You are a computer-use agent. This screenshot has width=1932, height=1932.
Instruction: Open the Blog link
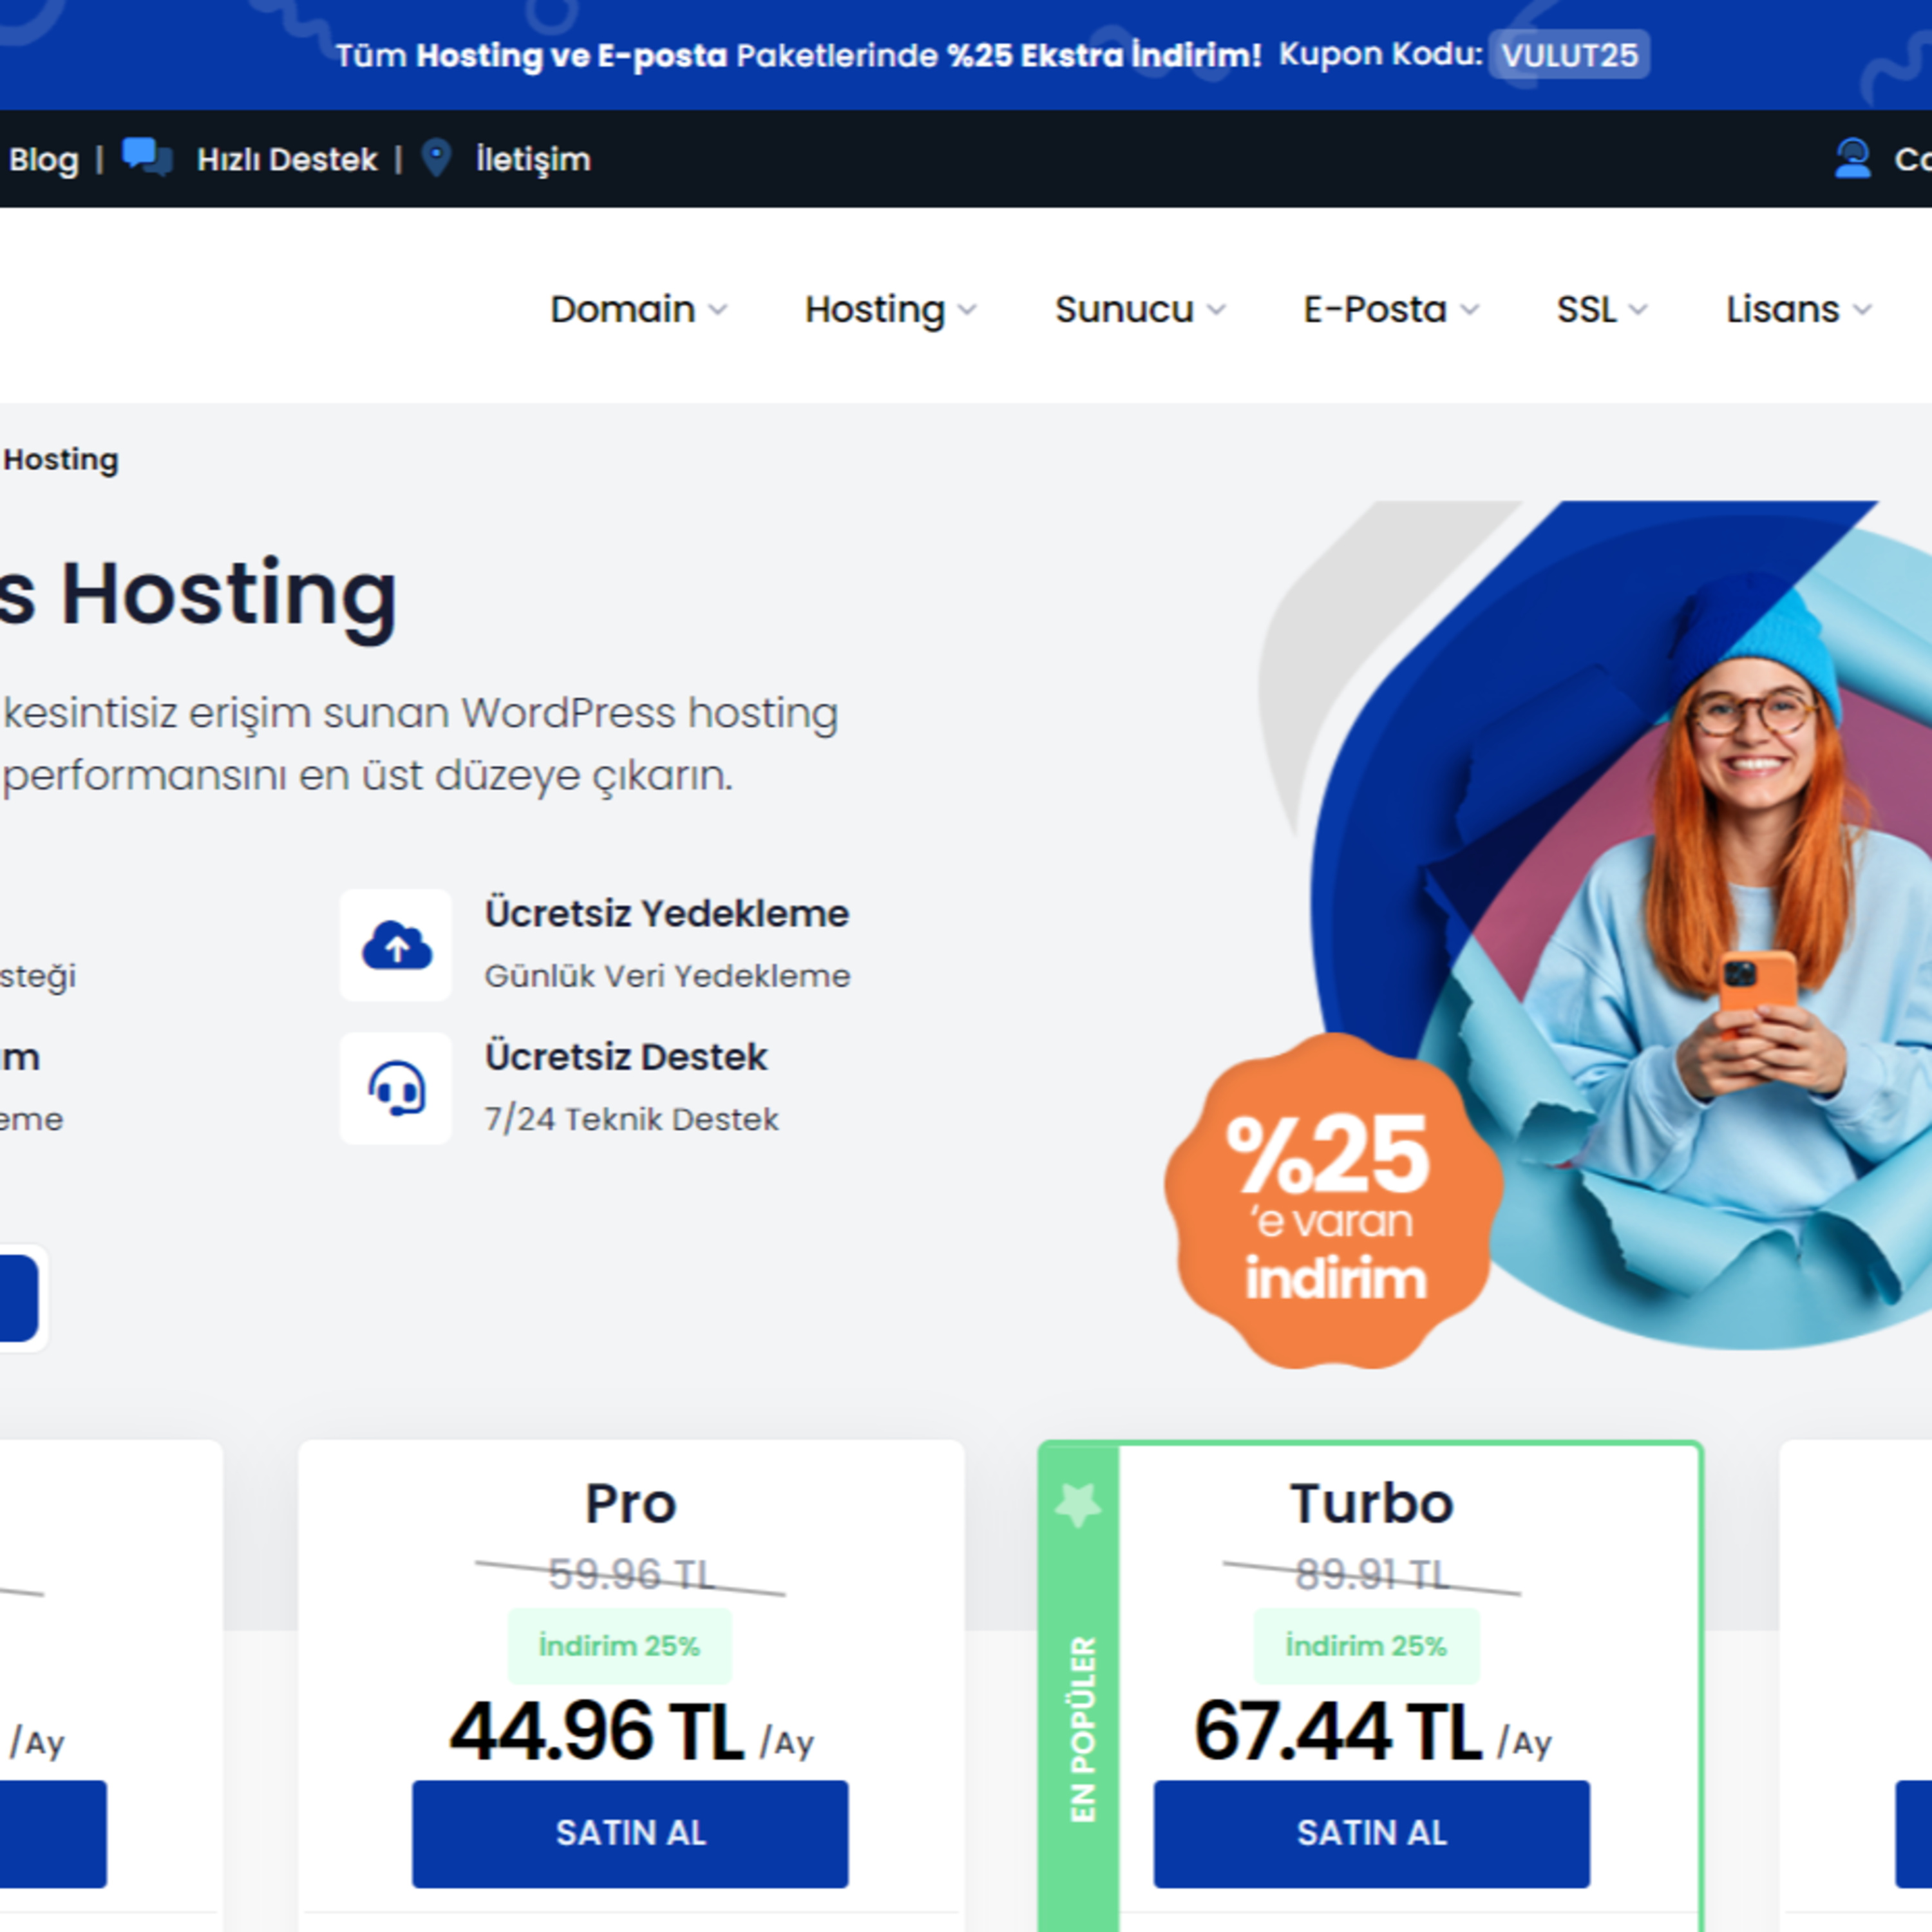43,159
